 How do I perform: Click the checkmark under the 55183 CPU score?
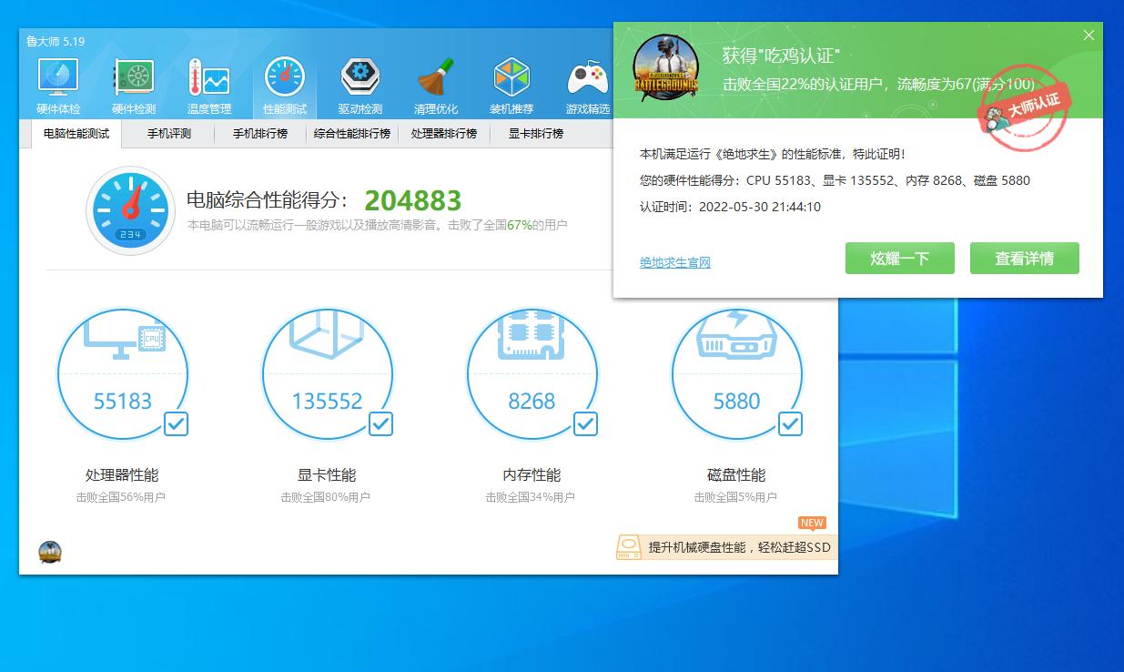(x=176, y=424)
